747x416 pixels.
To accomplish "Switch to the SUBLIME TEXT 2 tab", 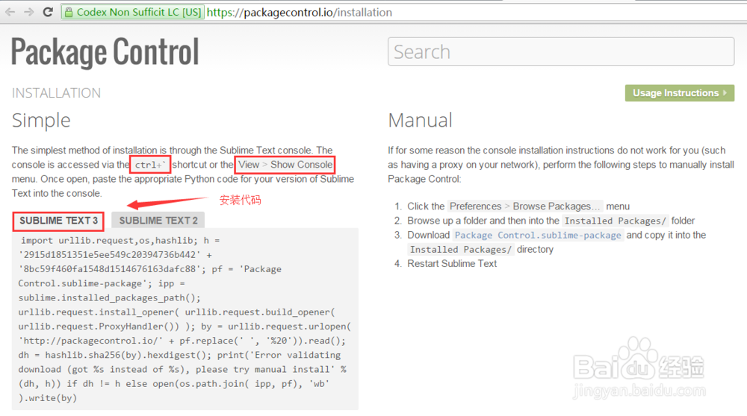I will coord(158,221).
